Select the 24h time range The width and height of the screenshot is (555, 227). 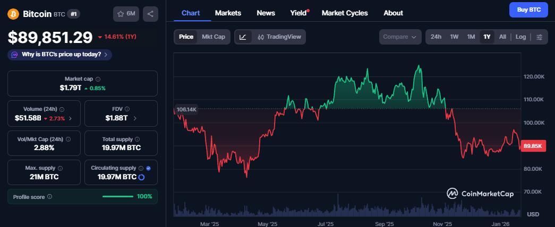(436, 37)
